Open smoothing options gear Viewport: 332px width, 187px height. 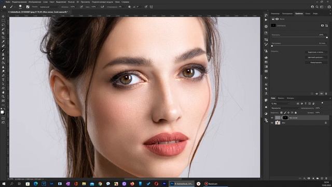point(129,7)
